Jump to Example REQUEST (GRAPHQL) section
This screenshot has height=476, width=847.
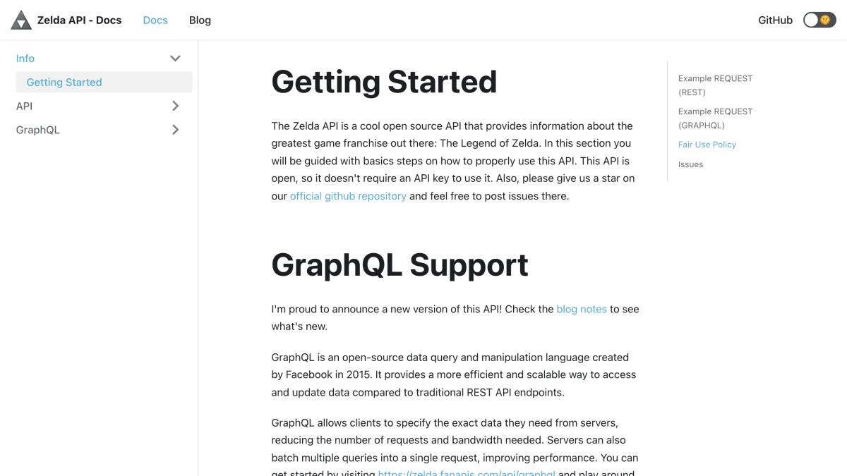[x=716, y=118]
